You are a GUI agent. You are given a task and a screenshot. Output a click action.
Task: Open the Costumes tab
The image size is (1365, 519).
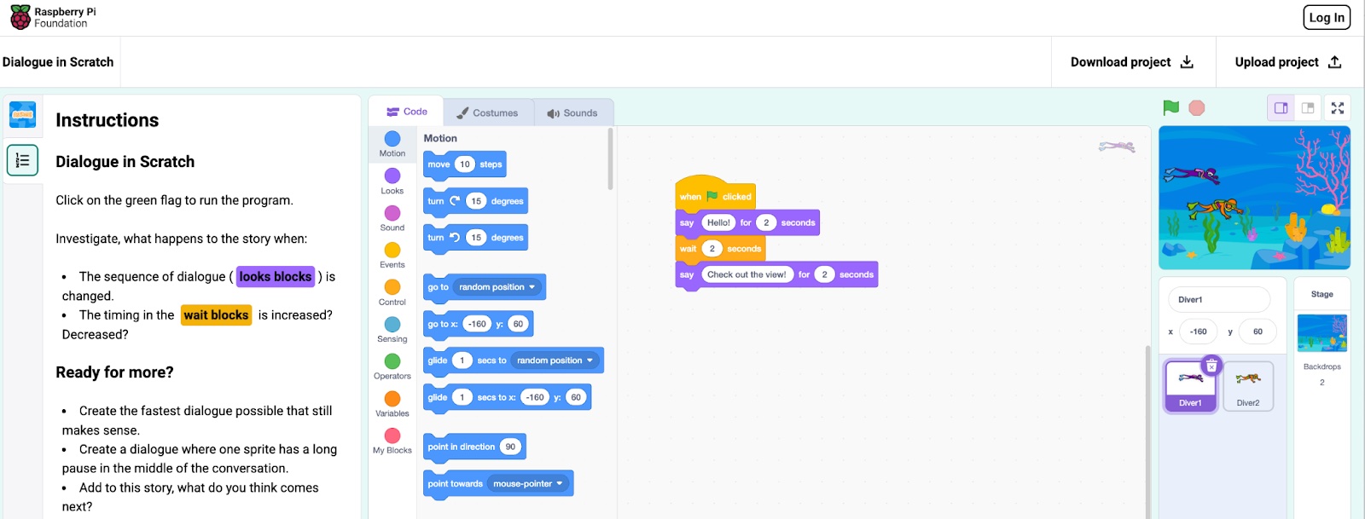pyautogui.click(x=487, y=112)
